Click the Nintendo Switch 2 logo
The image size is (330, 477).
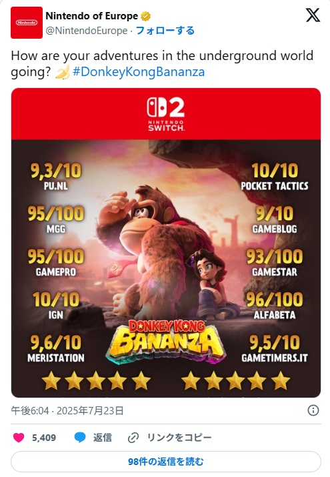165,114
